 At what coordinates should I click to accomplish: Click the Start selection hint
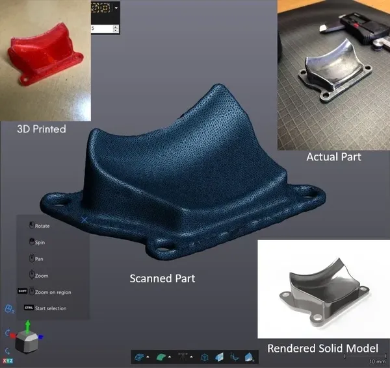(45, 308)
